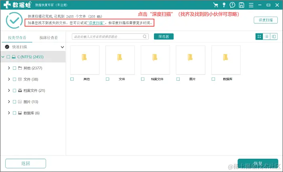Open the 筛选器 filter button
This screenshot has height=172, width=283.
coord(164,37)
